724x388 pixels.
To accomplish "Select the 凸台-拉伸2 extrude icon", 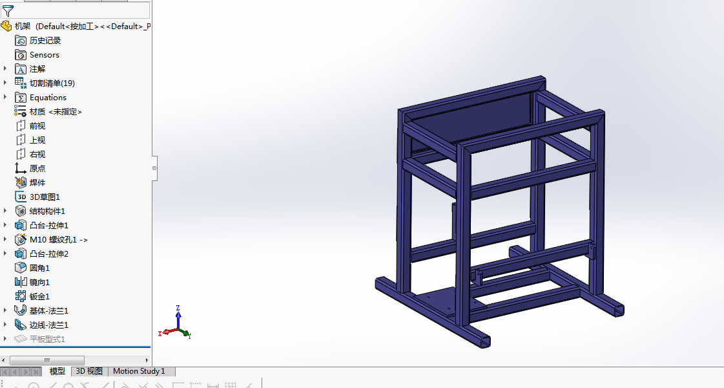I will coord(20,254).
